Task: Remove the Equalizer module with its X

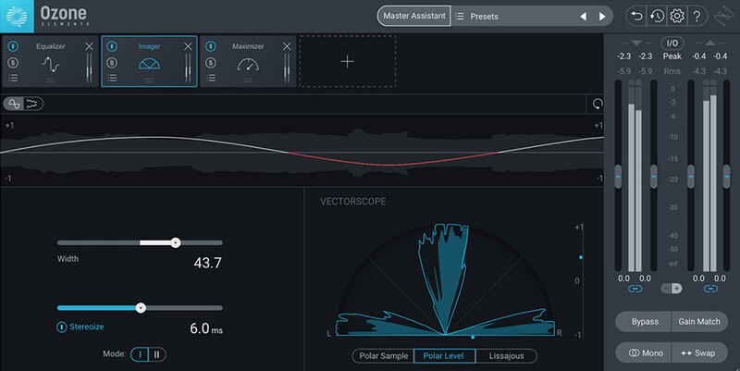Action: pos(90,46)
